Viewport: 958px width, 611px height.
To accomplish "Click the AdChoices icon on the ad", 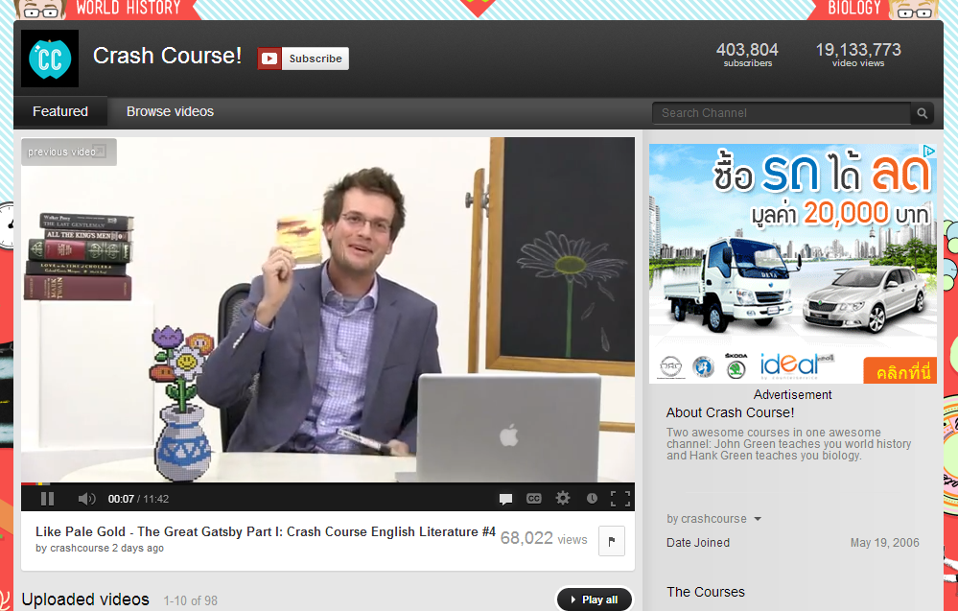I will 928,151.
